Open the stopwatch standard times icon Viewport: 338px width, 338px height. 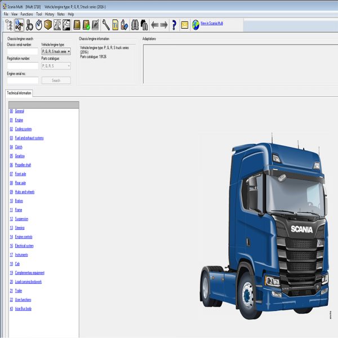(38, 25)
